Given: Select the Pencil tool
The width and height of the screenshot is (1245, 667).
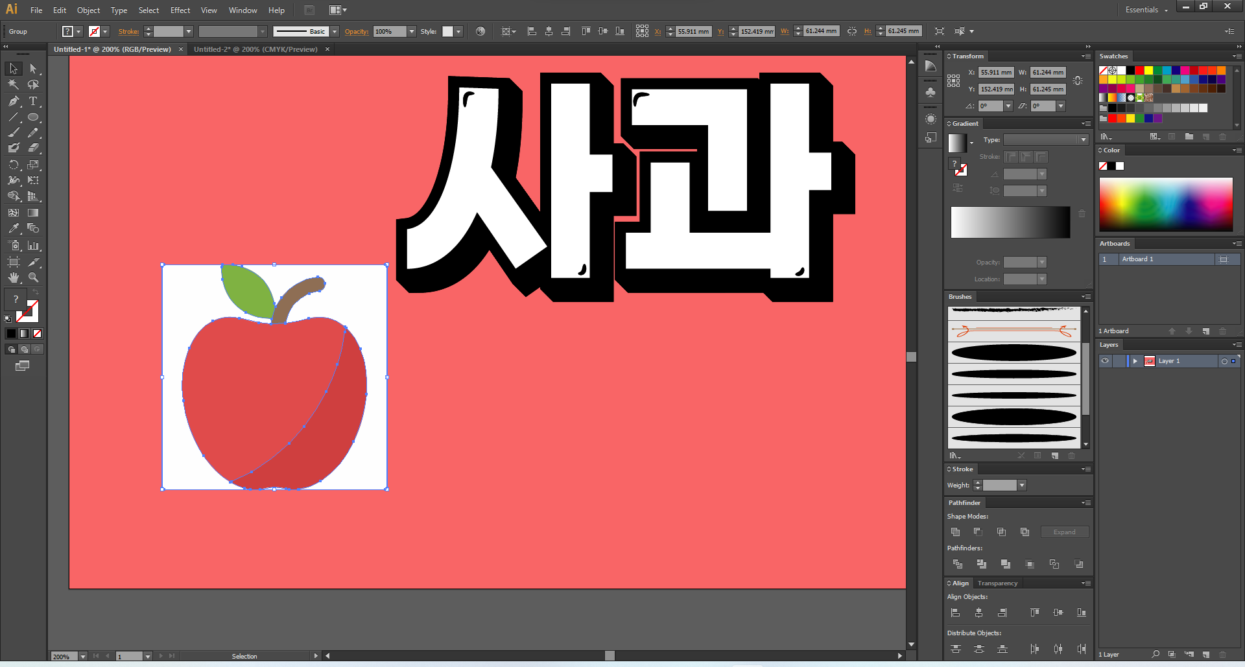Looking at the screenshot, I should pyautogui.click(x=33, y=133).
